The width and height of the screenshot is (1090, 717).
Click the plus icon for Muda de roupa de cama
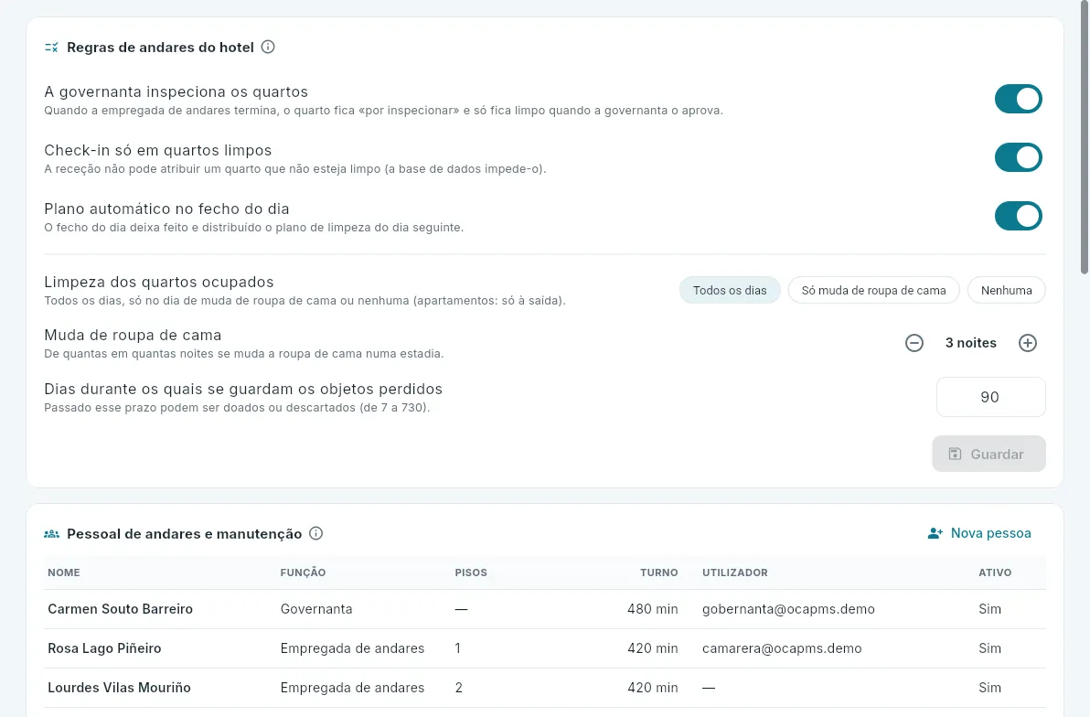(1028, 343)
